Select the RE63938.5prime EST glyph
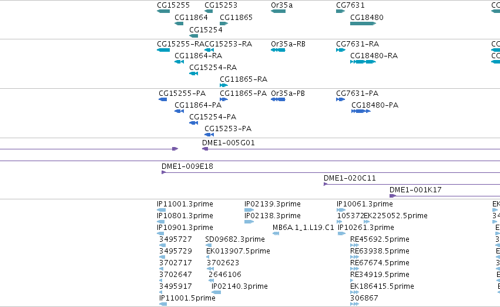This screenshot has height=307, width=500. 354,257
